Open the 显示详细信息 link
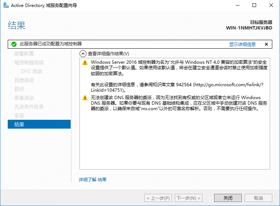The height and width of the screenshot is (206, 280). click(x=242, y=44)
